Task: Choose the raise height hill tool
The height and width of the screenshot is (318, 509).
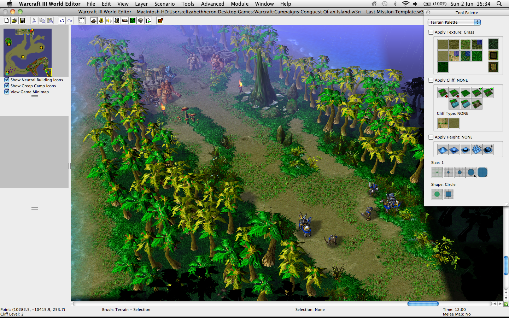Action: [443, 149]
